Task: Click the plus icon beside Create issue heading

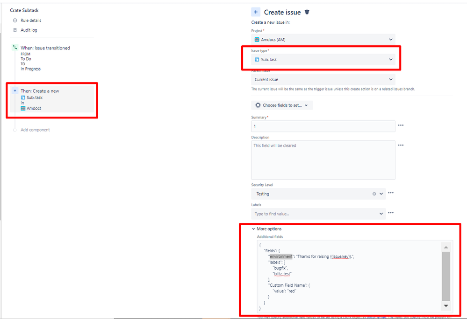Action: coord(256,12)
